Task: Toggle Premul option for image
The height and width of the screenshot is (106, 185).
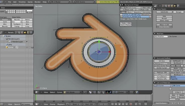Action: (128, 25)
